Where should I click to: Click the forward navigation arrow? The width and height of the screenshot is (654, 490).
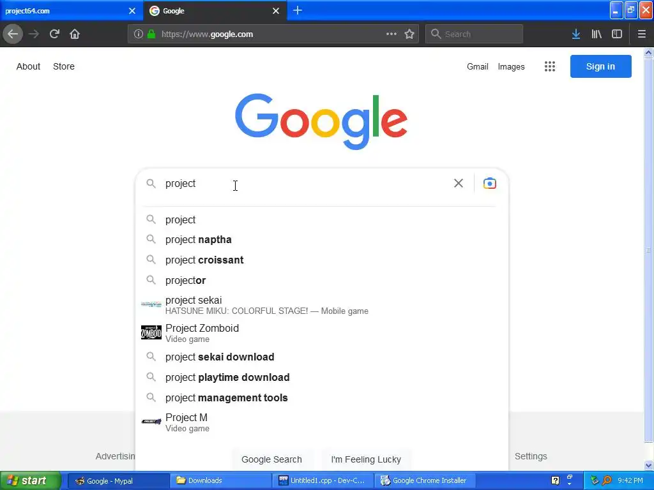click(34, 34)
